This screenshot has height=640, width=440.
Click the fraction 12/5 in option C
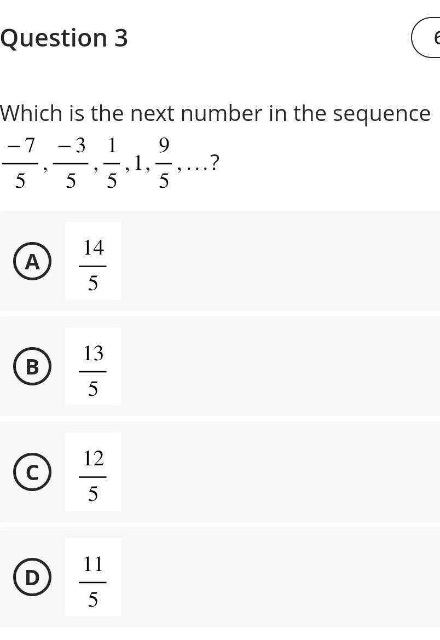pos(93,471)
